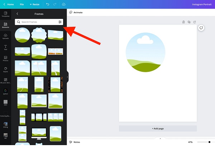The height and width of the screenshot is (149, 215).
Task: Open the SBD folder in the sidebar
Action: click(x=5, y=103)
